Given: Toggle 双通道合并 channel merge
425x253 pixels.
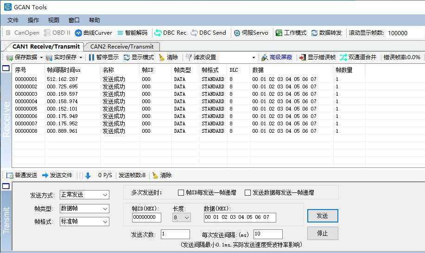Looking at the screenshot, I should click(358, 57).
